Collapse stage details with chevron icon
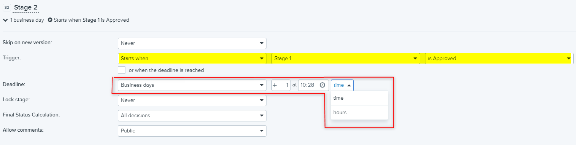The height and width of the screenshot is (145, 576). coord(5,20)
